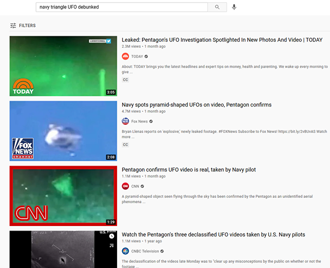Click verified badge next to CNN

click(x=142, y=186)
